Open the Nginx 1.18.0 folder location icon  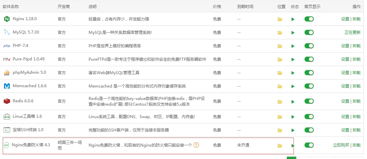[280, 19]
